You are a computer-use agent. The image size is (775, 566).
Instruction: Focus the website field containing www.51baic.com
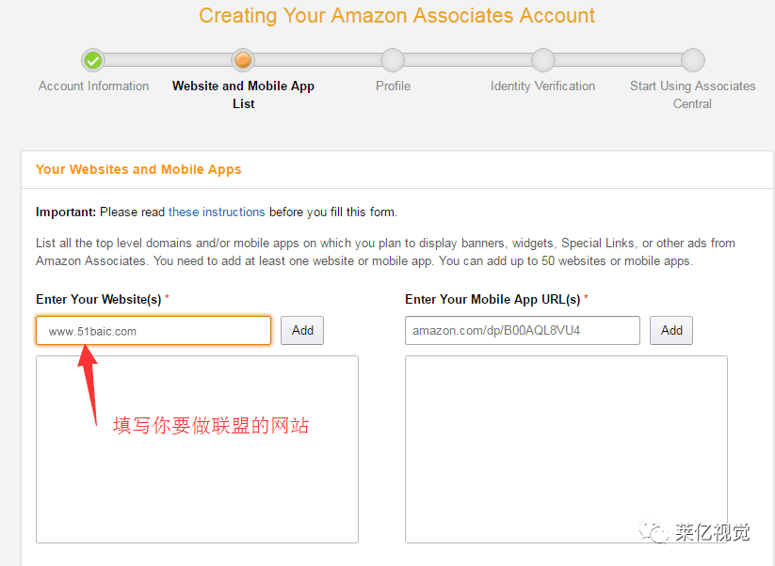(x=153, y=331)
